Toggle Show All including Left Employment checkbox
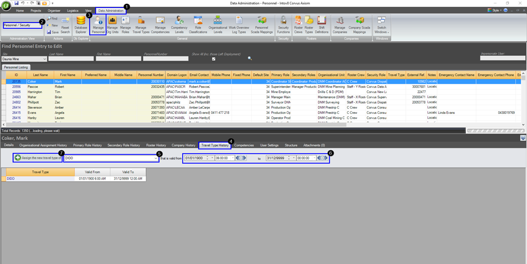The height and width of the screenshot is (264, 527). coord(213,59)
